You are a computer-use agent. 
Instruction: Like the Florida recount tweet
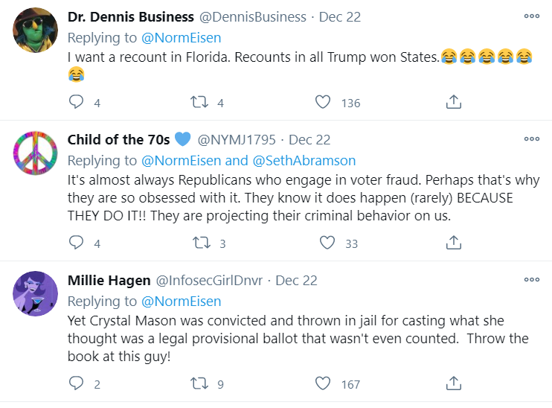coord(322,102)
